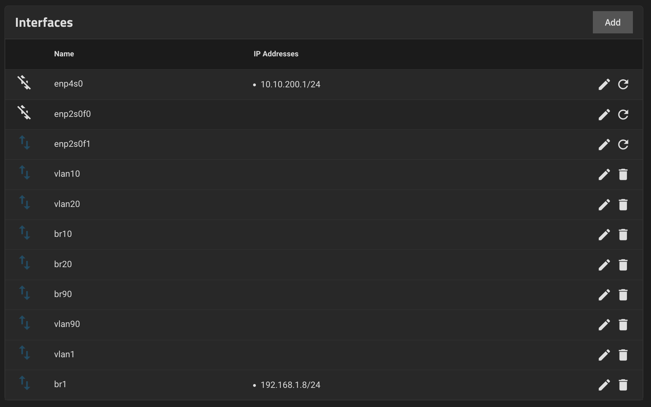Click the Add interface button
Screen dimensions: 651x407
(x=612, y=22)
